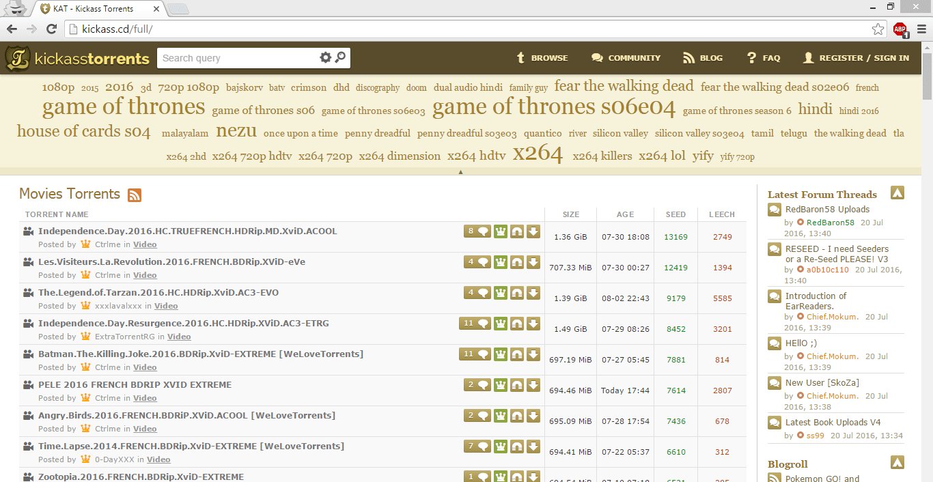The width and height of the screenshot is (933, 482).
Task: Click magnet icon for Batman.The.Killing.Joke torrent
Action: (x=517, y=354)
